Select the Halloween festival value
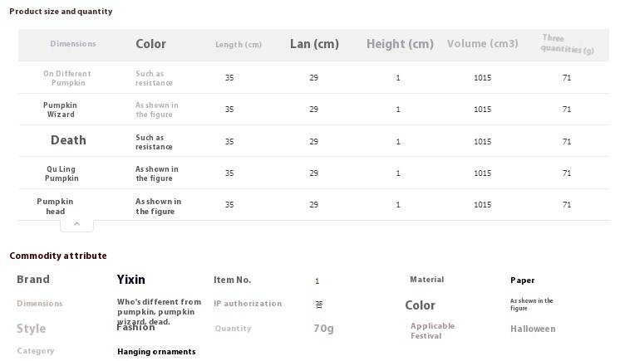Viewport: 620px width, 361px height. pos(533,329)
